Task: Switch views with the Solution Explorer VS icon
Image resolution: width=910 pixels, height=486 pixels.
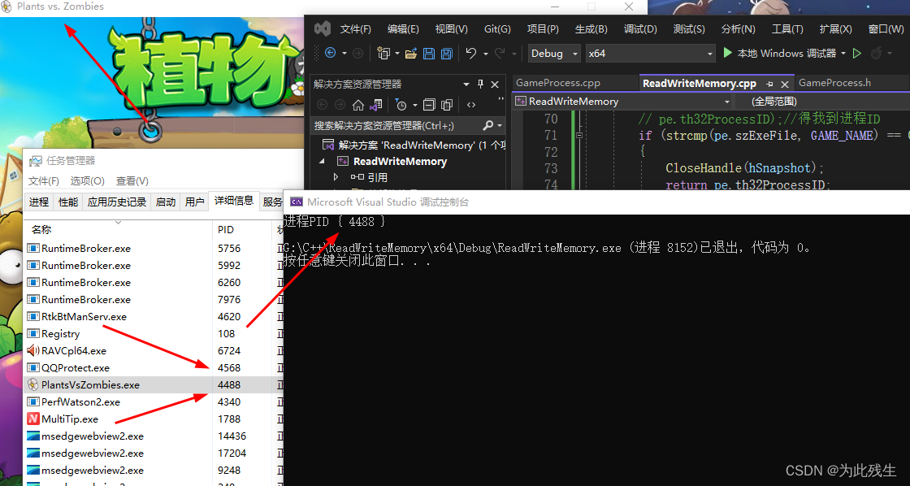Action: 376,105
